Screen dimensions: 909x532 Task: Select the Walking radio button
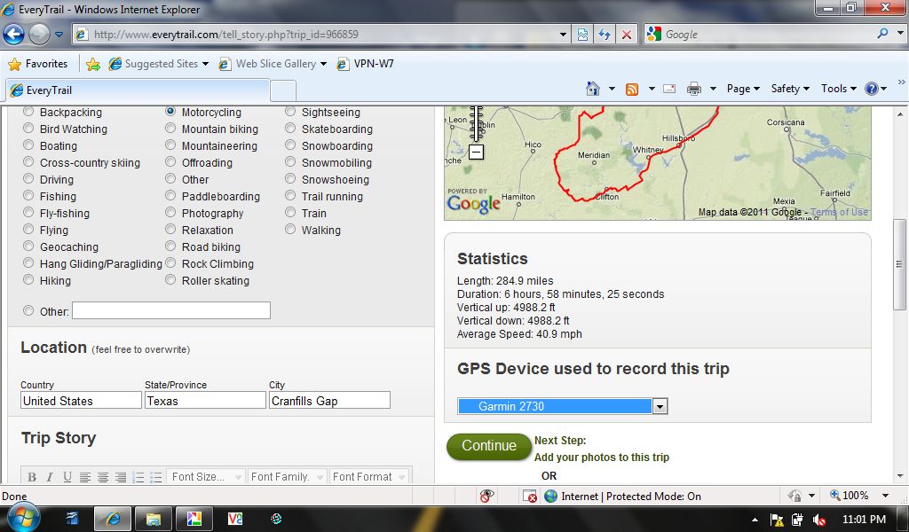point(290,230)
